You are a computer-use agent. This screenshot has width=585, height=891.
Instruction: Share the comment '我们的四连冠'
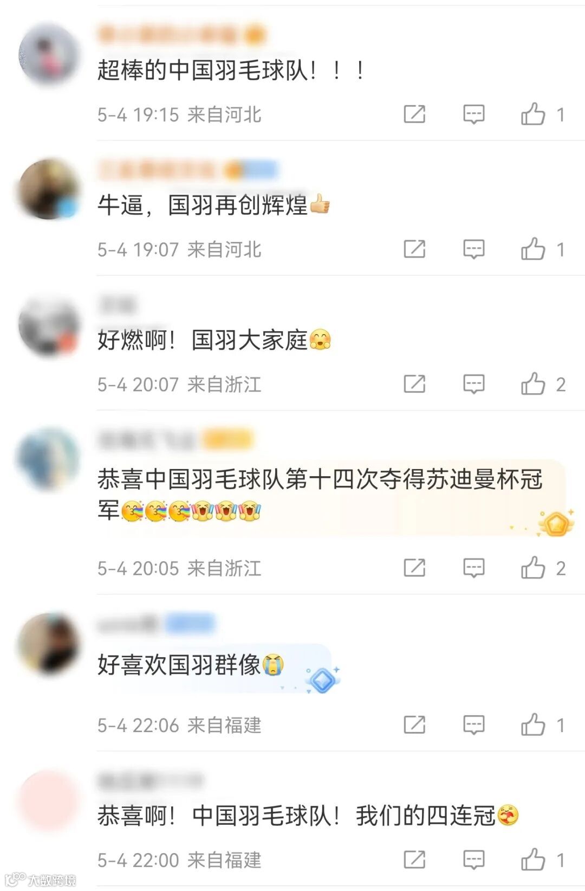tap(414, 860)
